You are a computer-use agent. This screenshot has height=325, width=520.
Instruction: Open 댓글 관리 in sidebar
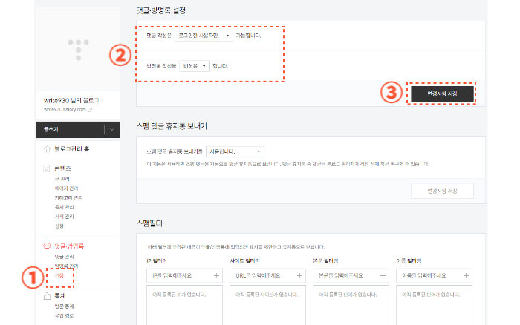point(64,257)
